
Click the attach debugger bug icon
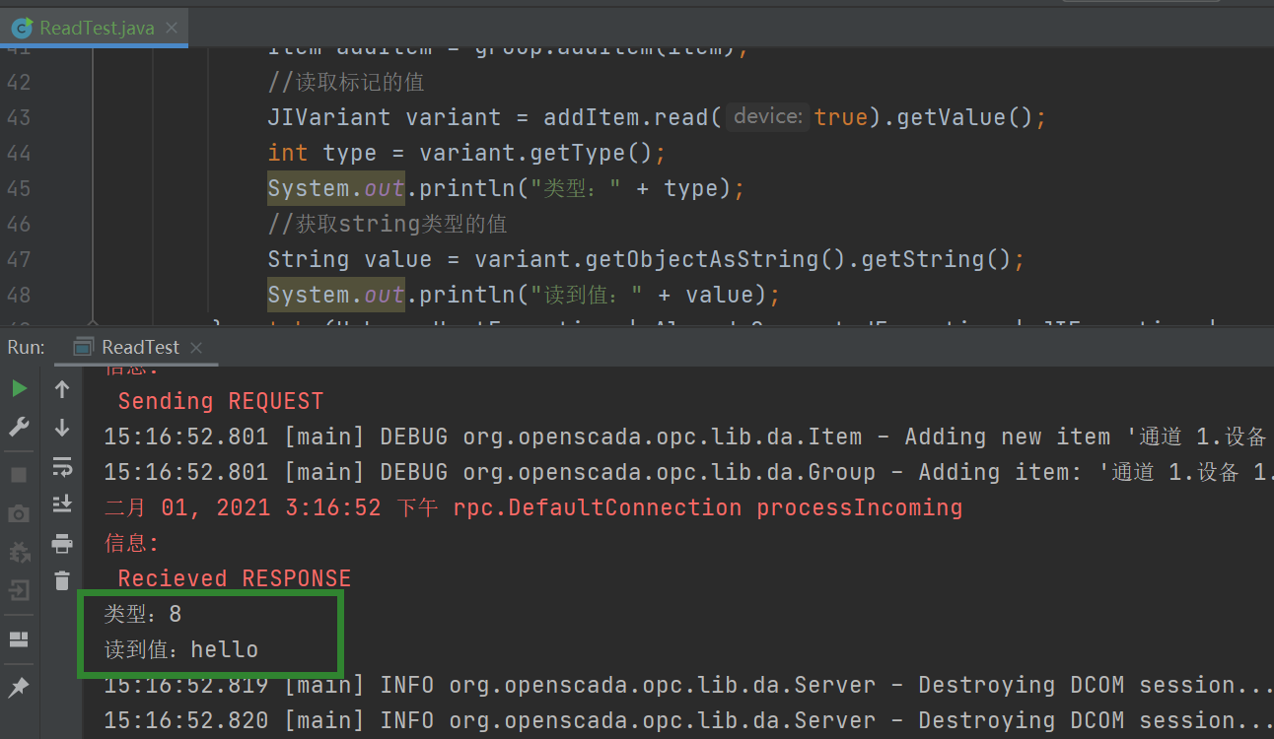pyautogui.click(x=19, y=552)
